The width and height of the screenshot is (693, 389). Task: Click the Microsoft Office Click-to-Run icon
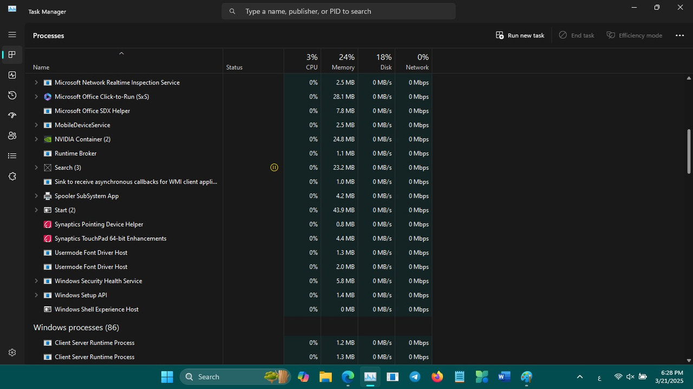pyautogui.click(x=48, y=97)
